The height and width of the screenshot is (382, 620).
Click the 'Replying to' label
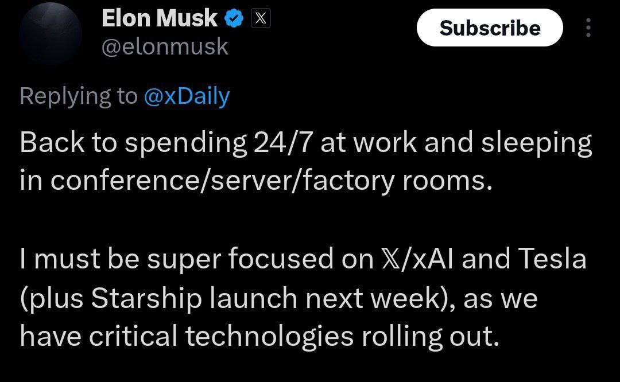tap(79, 96)
